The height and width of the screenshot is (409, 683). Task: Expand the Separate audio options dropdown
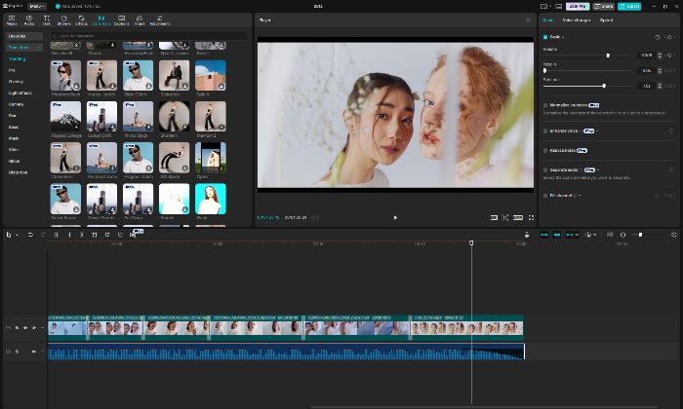[598, 170]
